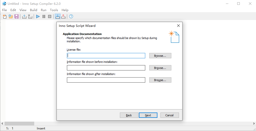Screen dimensions: 256x131
Task: Click the Pause toolbar icon
Action: (44, 16)
